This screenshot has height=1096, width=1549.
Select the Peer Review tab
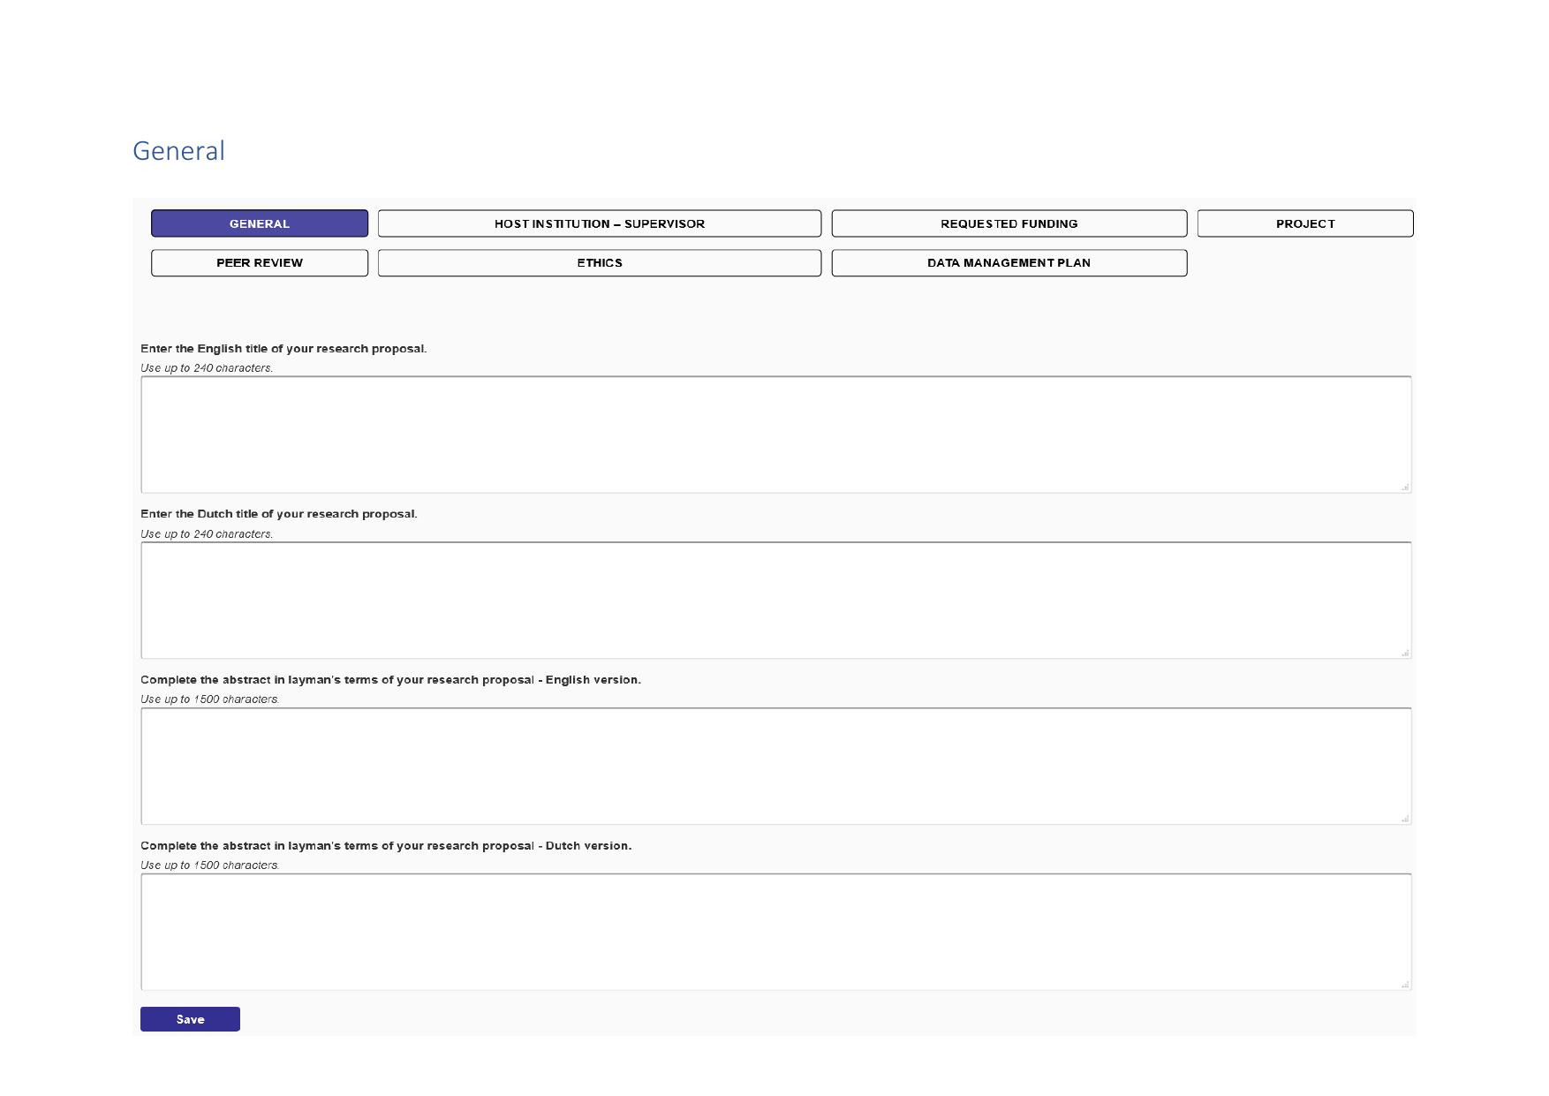tap(259, 263)
